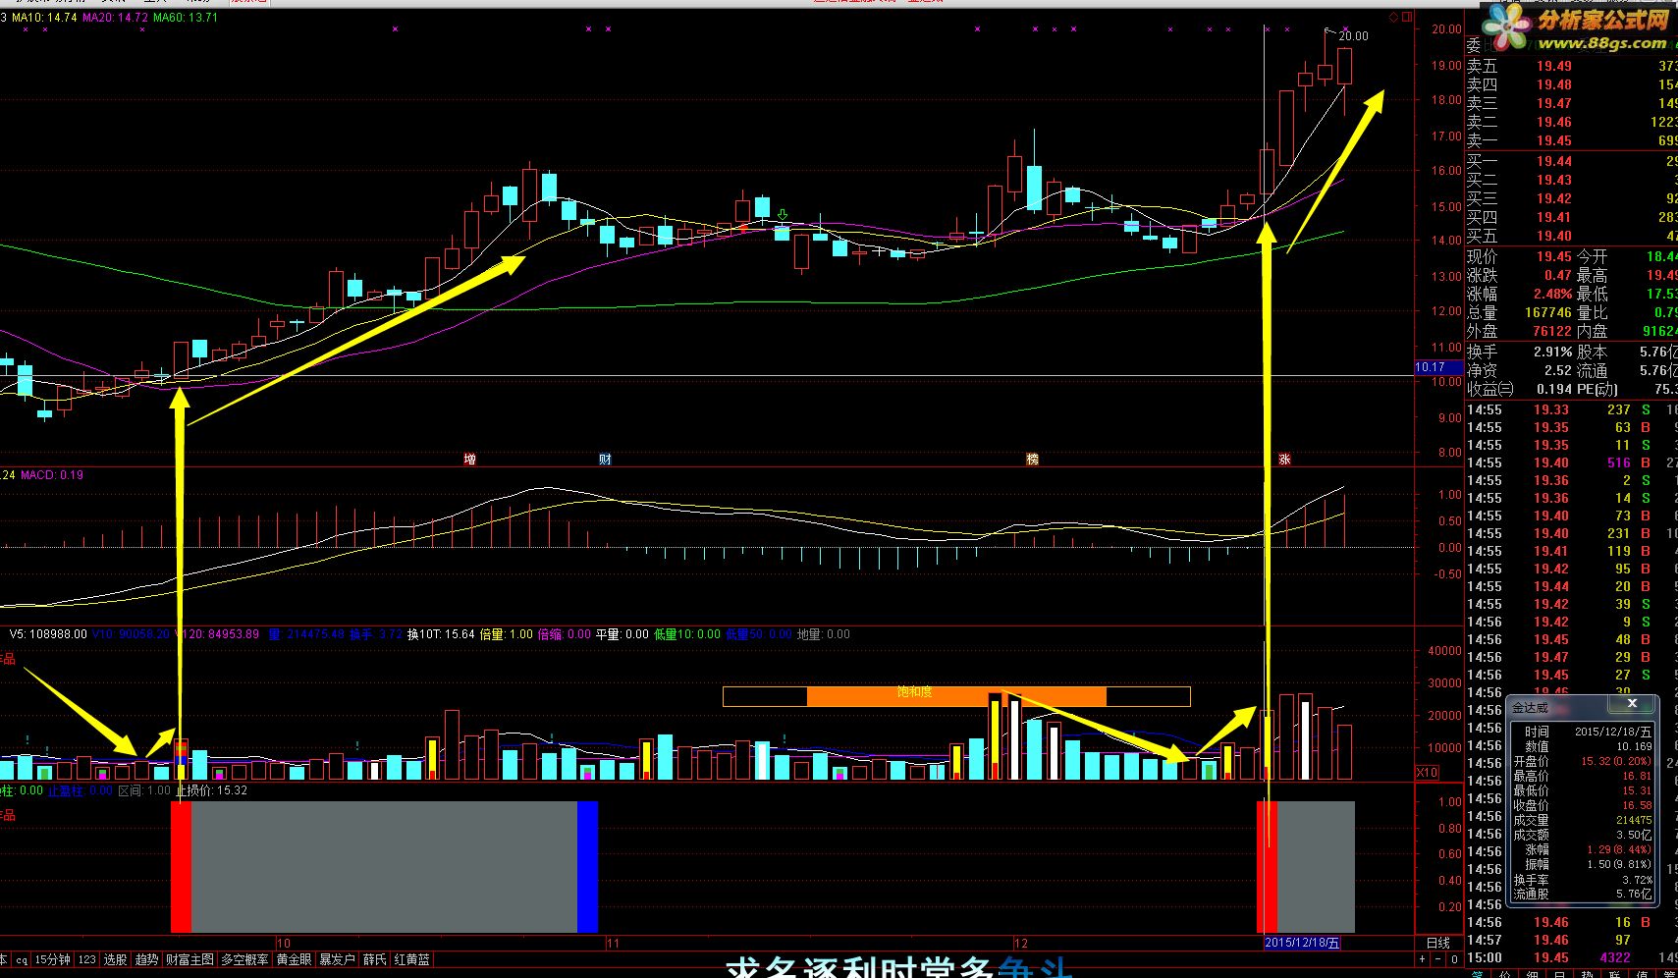Click the 日线 period selector
Viewport: 1678px width, 978px height.
click(x=1437, y=943)
